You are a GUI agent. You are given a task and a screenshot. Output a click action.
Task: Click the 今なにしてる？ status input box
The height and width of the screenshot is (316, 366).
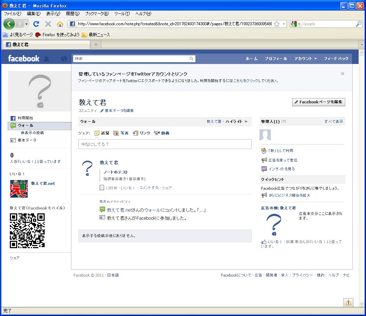point(165,144)
